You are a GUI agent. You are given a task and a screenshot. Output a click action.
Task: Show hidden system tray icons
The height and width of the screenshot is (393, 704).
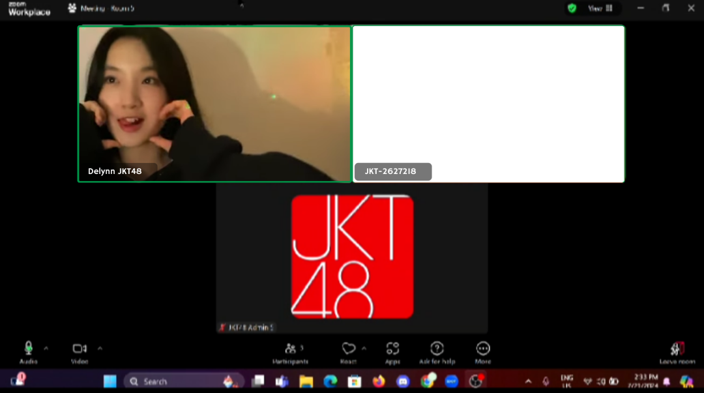[x=529, y=382]
